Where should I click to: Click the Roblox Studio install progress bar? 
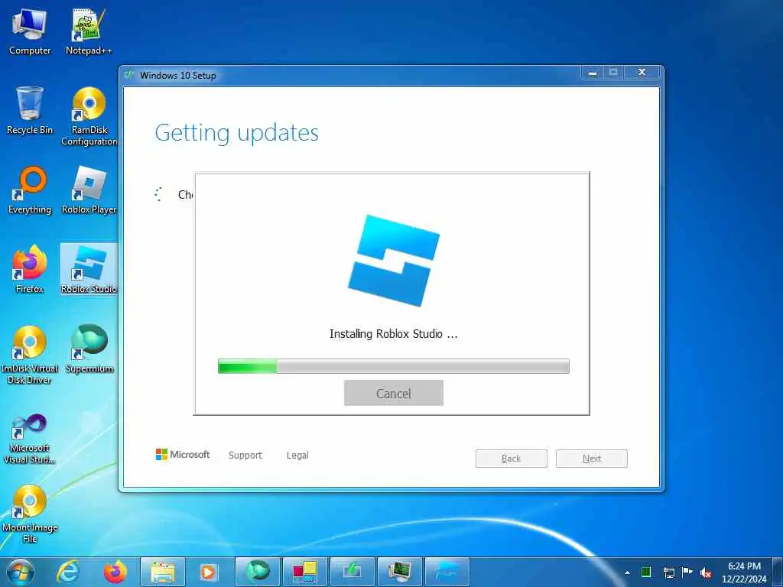[394, 366]
